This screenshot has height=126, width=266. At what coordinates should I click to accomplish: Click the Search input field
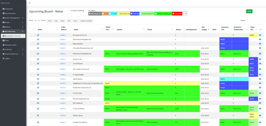pyautogui.click(x=255, y=21)
